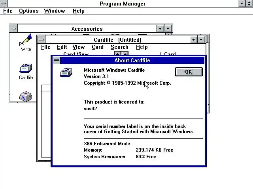Open the Accessories window control menu box
253x189 pixels.
pyautogui.click(x=14, y=29)
